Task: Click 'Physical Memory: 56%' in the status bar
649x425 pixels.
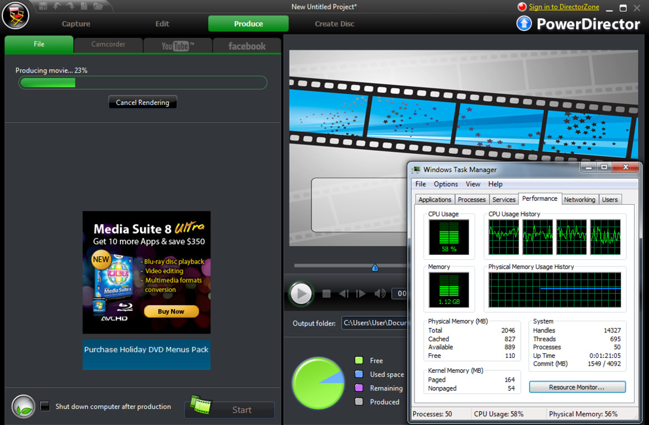Action: coord(583,414)
